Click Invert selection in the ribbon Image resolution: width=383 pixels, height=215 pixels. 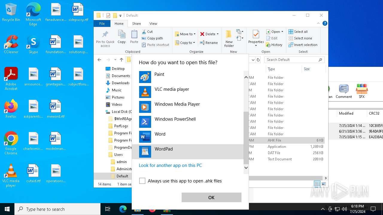(x=303, y=45)
